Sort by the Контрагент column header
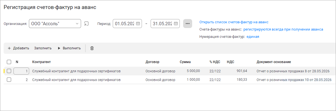Screen dimensions: 336x111 42,62
